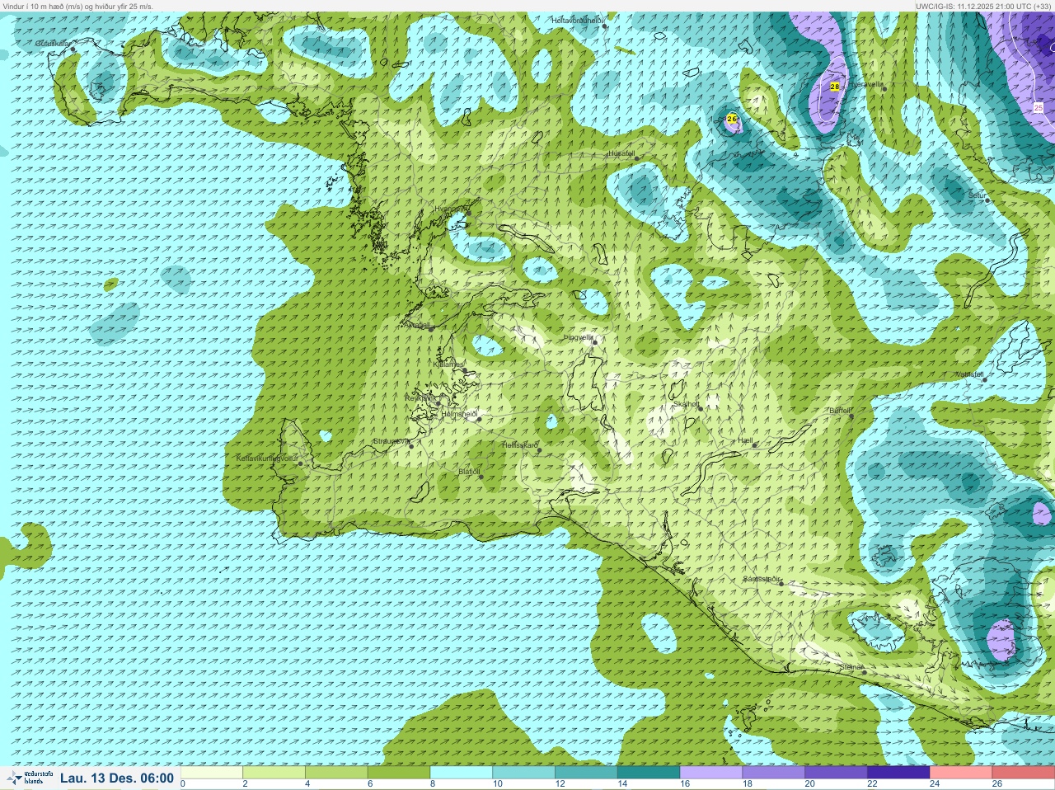This screenshot has width=1055, height=790.
Task: Select the 0–2 m/s pale yellow legend swatch
Action: click(x=212, y=773)
